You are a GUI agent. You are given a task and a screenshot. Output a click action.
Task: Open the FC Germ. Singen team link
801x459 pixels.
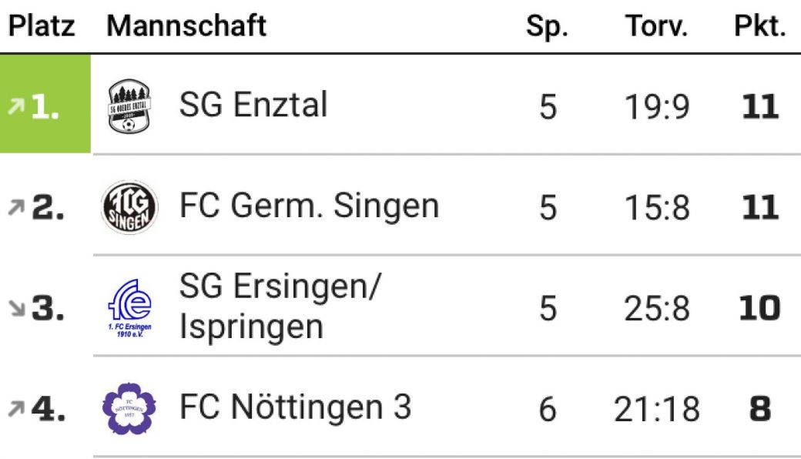(x=309, y=206)
